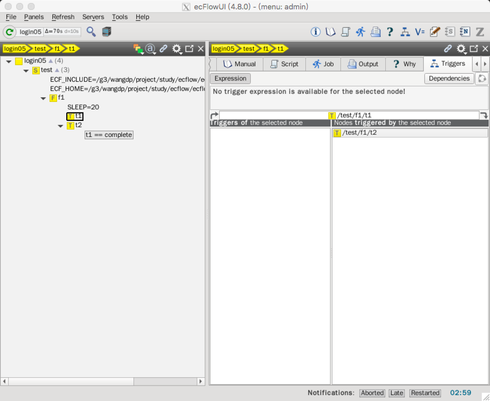Select family f1 in the tree
The width and height of the screenshot is (490, 401).
click(x=57, y=98)
